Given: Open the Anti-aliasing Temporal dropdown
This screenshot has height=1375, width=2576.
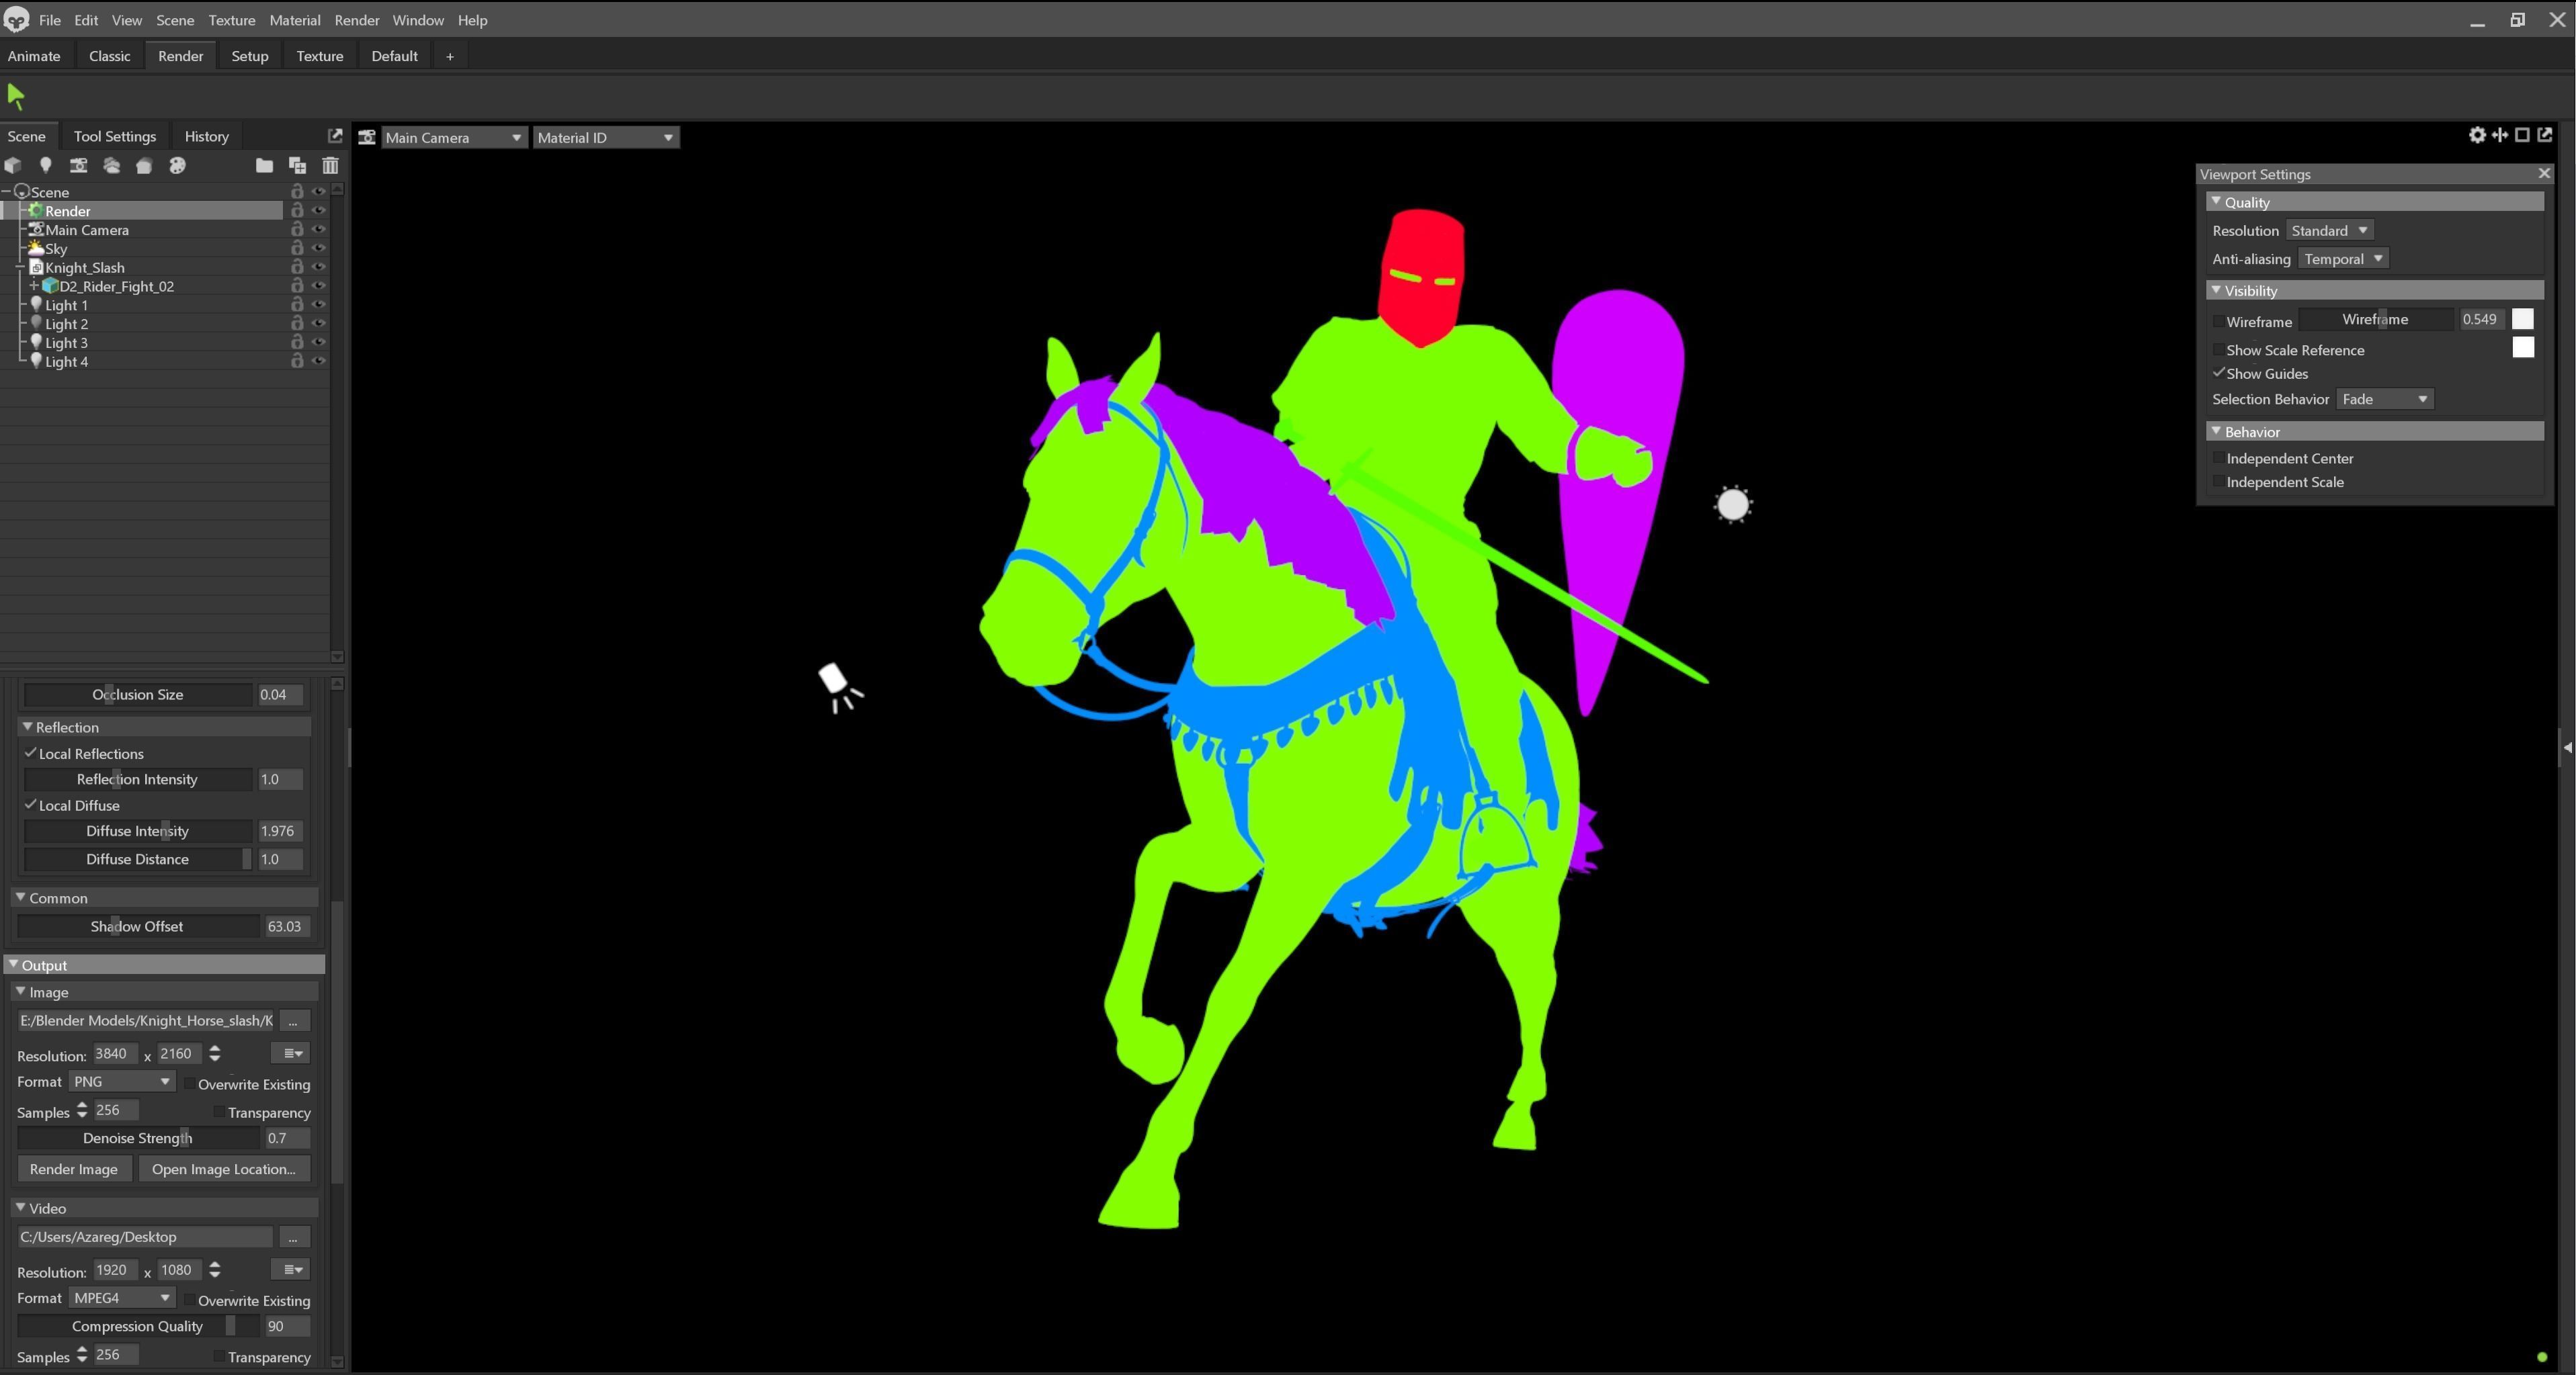Looking at the screenshot, I should click(x=2343, y=259).
